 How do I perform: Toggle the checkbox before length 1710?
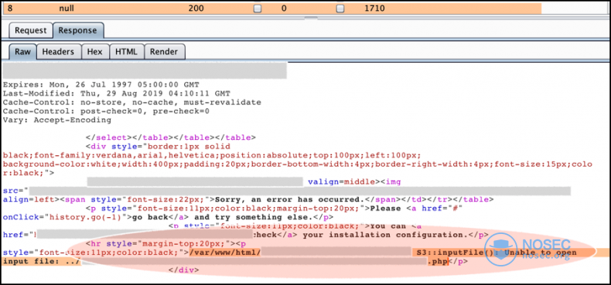[340, 8]
